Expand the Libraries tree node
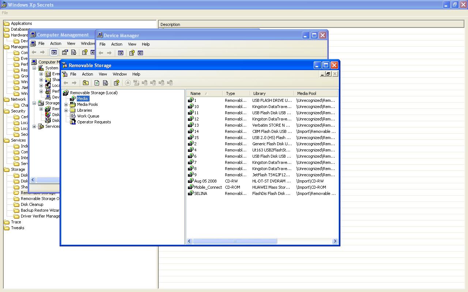This screenshot has height=292, width=468. tap(66, 110)
